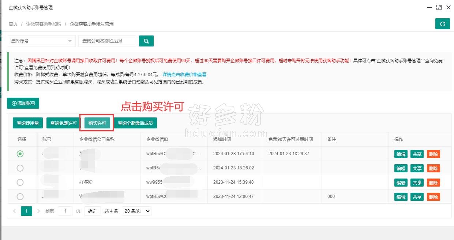This screenshot has width=454, height=240.
Task: Go to previous page arrow in pagination
Action: 14,211
